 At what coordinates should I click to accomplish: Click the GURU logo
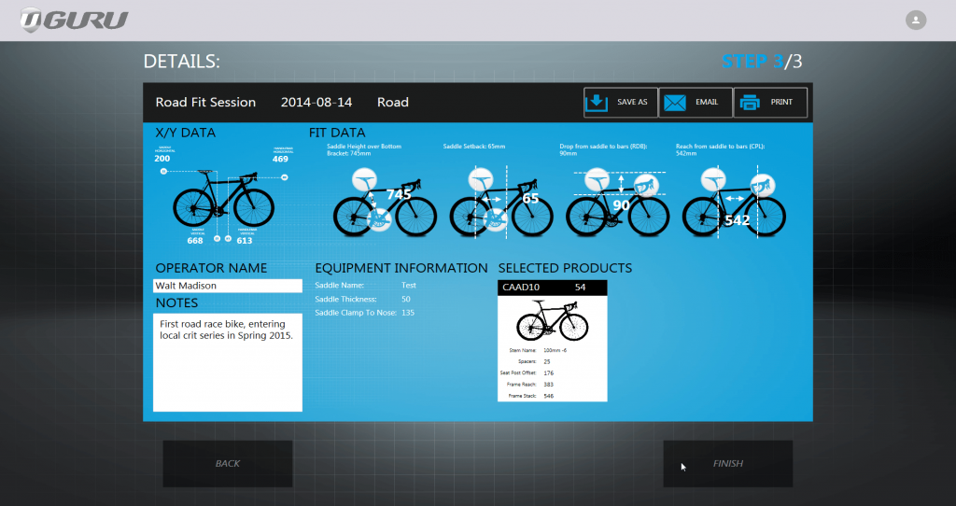tap(75, 20)
